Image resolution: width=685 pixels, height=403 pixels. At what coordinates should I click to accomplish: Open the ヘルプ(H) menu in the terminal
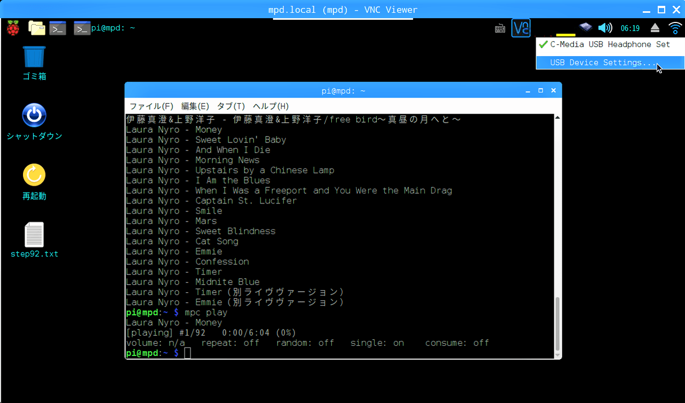point(270,106)
